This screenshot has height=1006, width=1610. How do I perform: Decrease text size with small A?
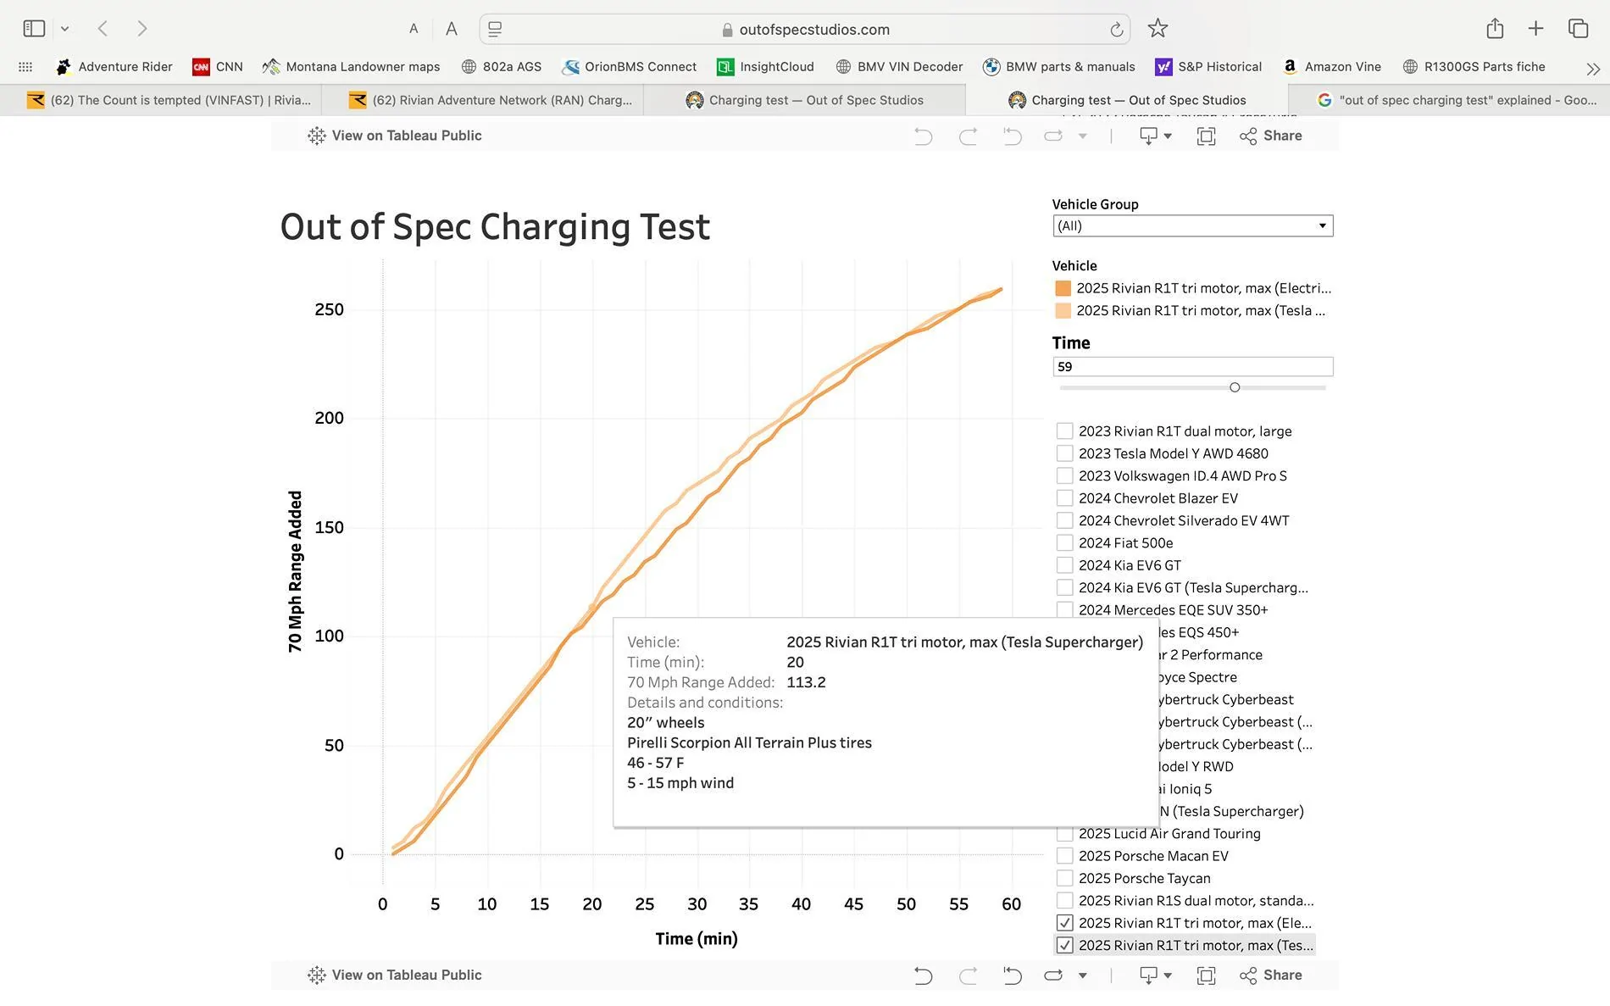point(414,29)
